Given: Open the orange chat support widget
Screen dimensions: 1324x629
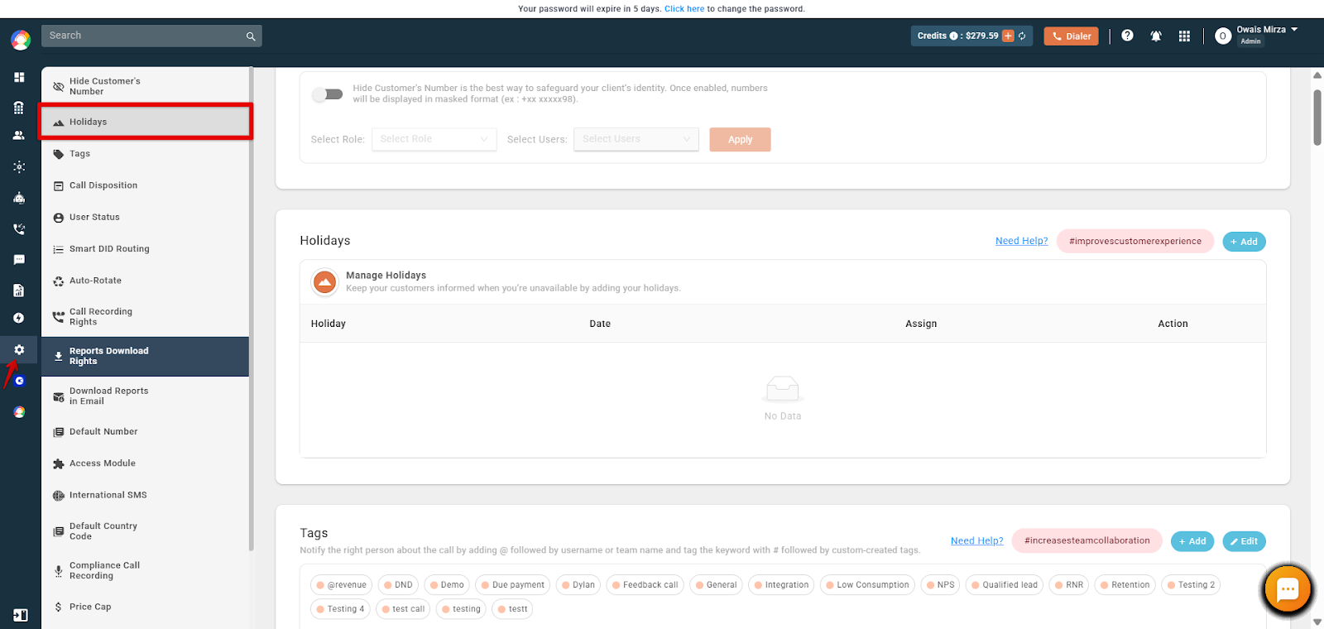Looking at the screenshot, I should point(1288,590).
